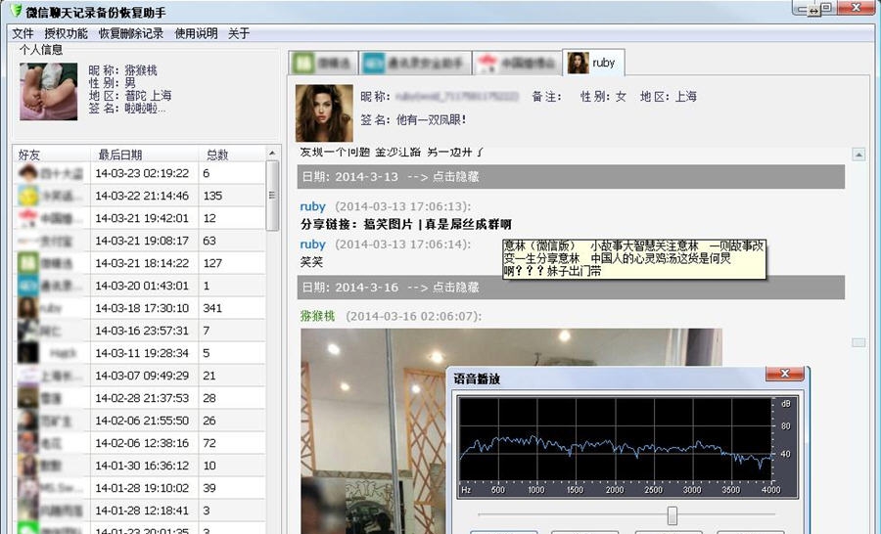Select friend row dated 14-03-16 23:57:31
Viewport: 881px width, 534px height.
tap(140, 331)
